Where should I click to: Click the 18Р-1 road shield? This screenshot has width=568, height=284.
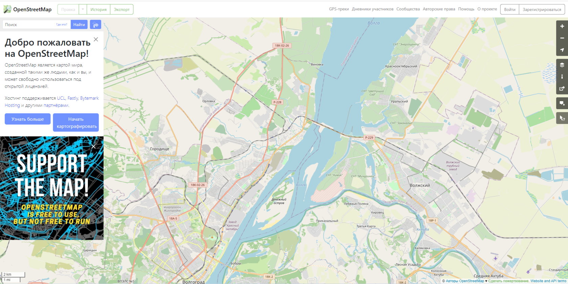pos(432,220)
